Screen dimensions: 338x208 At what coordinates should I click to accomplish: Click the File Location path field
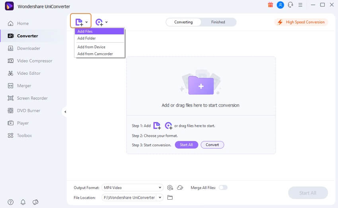[x=129, y=197]
